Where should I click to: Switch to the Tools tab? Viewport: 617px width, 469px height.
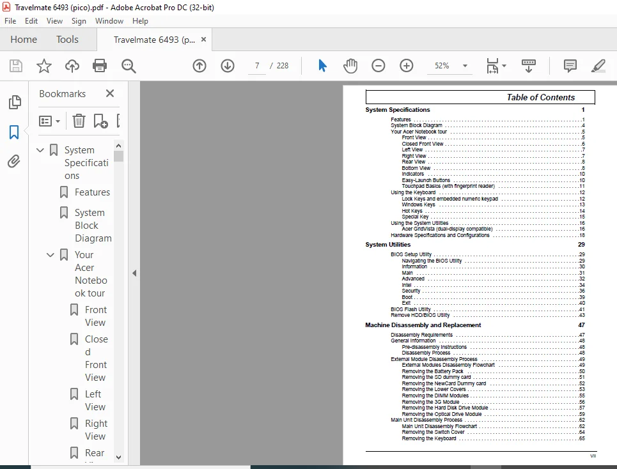pyautogui.click(x=67, y=40)
